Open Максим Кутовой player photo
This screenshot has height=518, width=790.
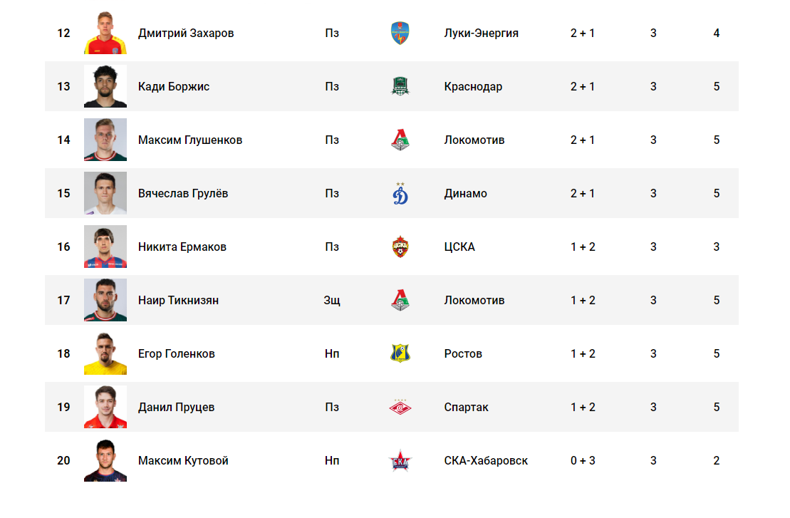tap(105, 460)
